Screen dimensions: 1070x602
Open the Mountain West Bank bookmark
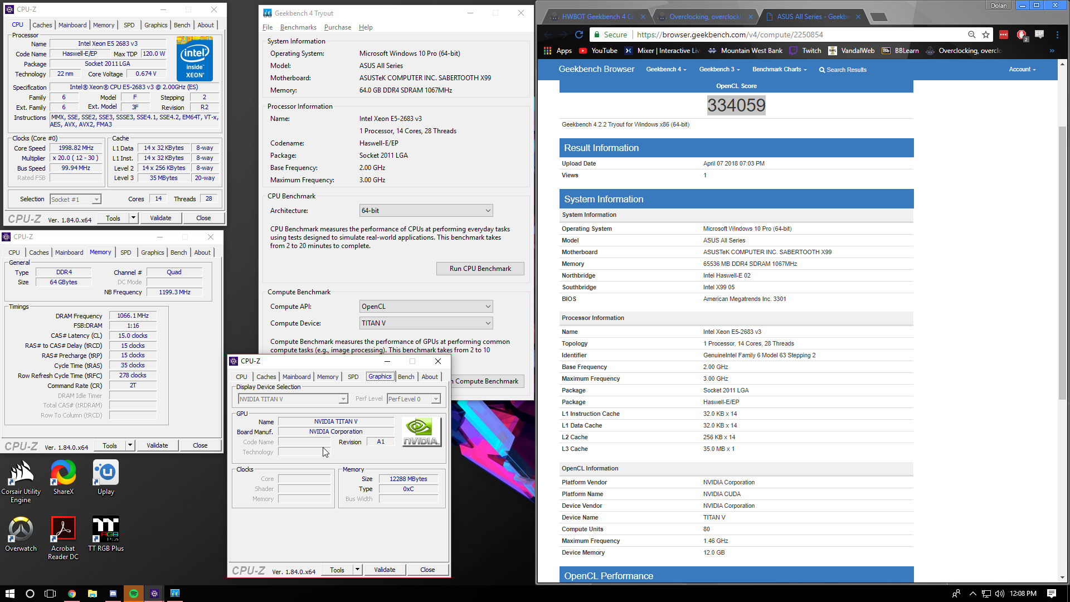[x=745, y=51]
